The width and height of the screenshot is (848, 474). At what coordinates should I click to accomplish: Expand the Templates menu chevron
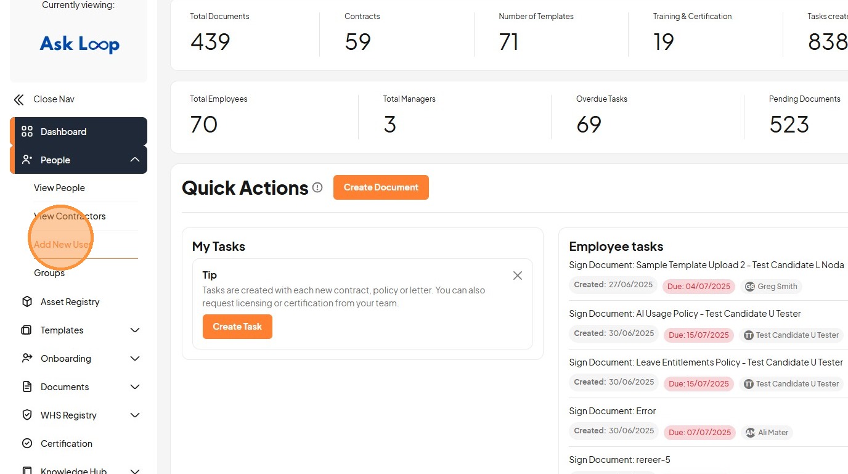click(135, 330)
